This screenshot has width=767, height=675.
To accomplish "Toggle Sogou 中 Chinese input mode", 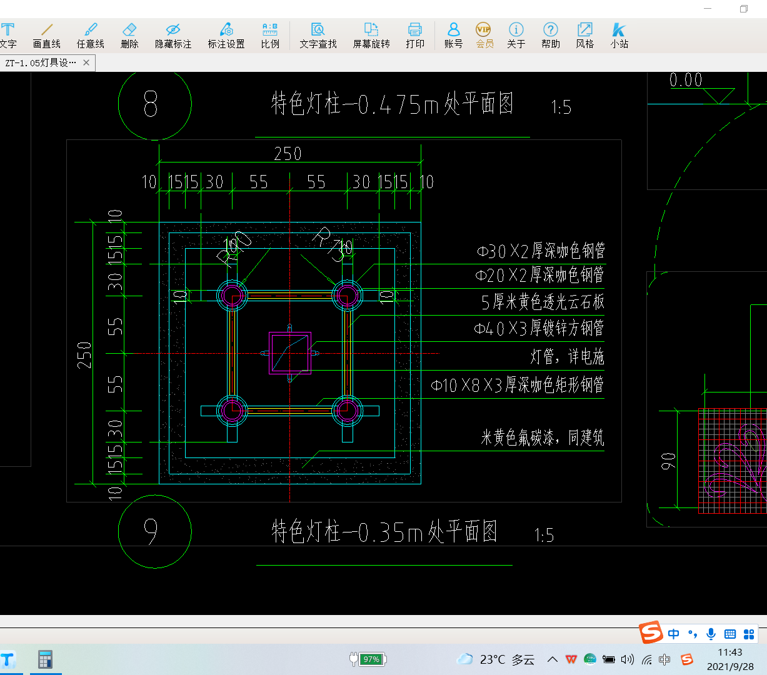I will click(x=673, y=634).
